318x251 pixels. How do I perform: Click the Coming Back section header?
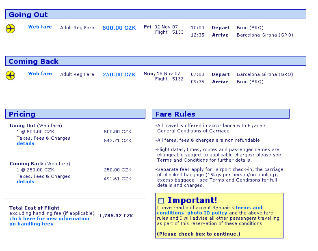point(33,61)
